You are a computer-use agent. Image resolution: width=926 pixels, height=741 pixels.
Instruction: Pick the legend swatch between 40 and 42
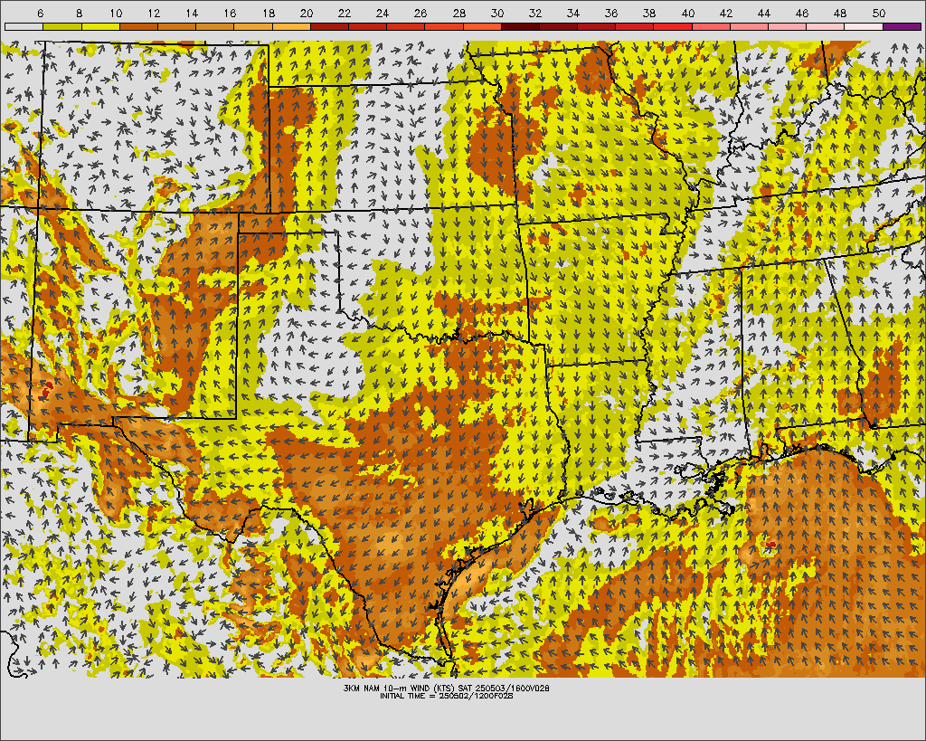point(711,26)
